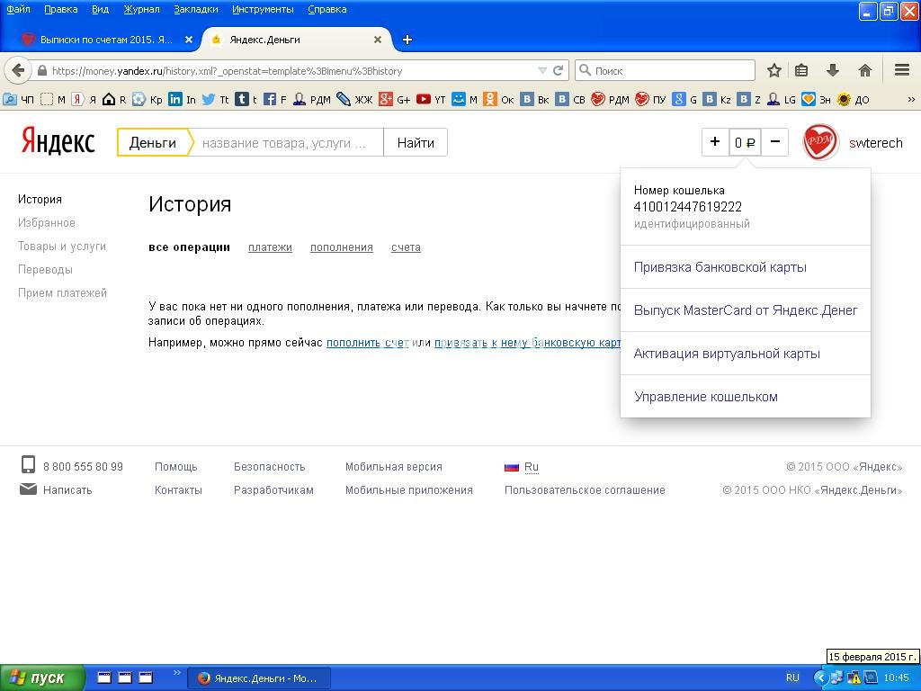Open the Odnoklassniki 'Ок' bookmark

point(498,99)
